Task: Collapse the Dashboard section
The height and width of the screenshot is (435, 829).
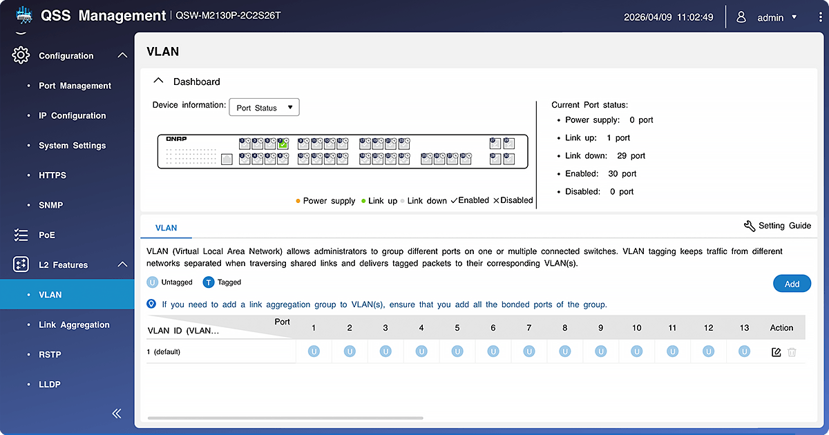Action: coord(159,81)
